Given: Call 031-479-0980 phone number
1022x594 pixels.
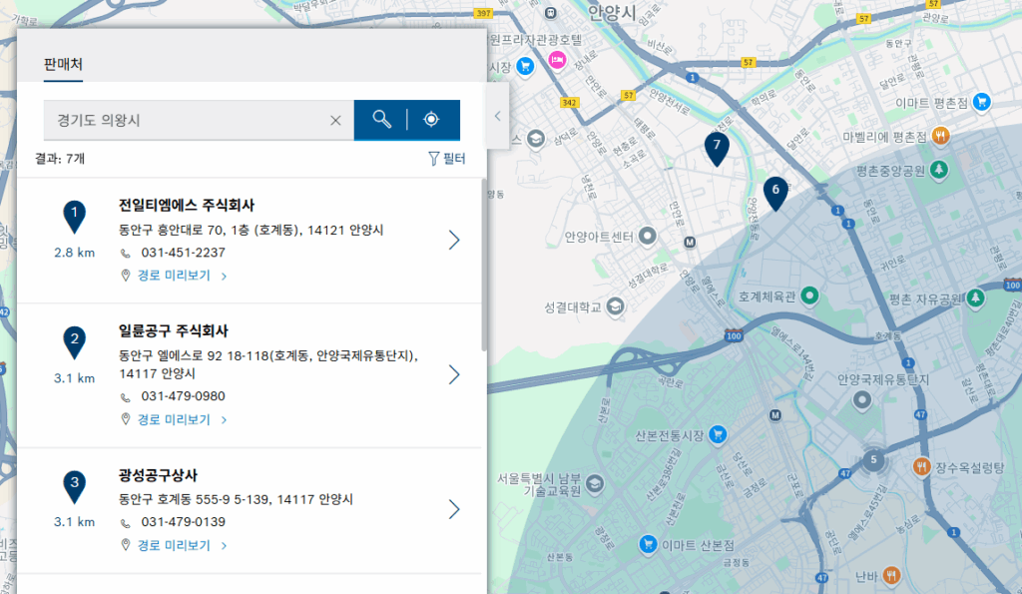Looking at the screenshot, I should pyautogui.click(x=184, y=395).
